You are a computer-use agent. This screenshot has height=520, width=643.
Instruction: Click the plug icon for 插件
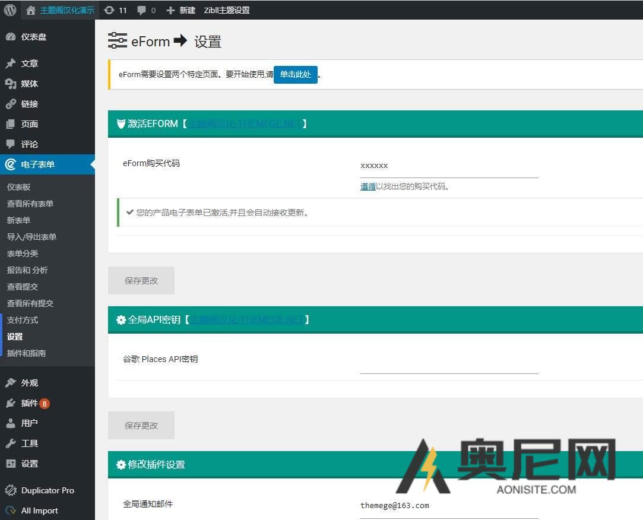point(11,403)
